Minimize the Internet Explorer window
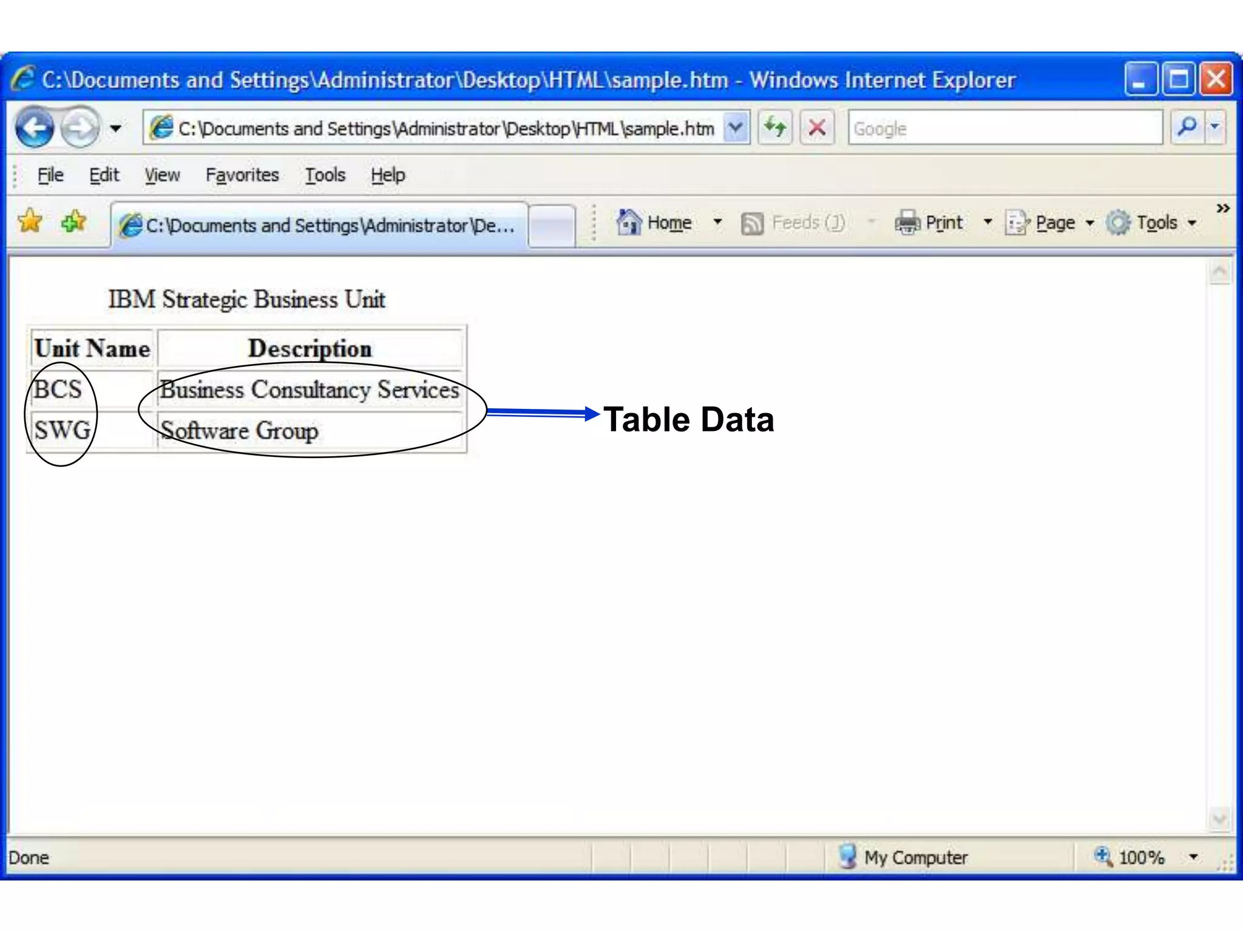 pos(1140,79)
